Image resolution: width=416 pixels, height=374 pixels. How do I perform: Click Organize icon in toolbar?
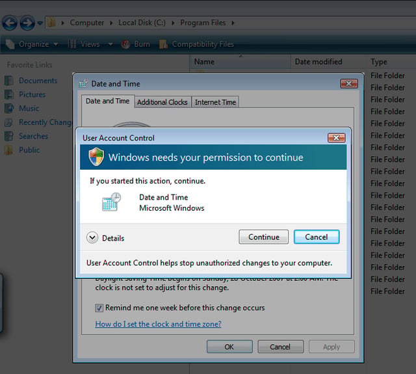pos(10,44)
